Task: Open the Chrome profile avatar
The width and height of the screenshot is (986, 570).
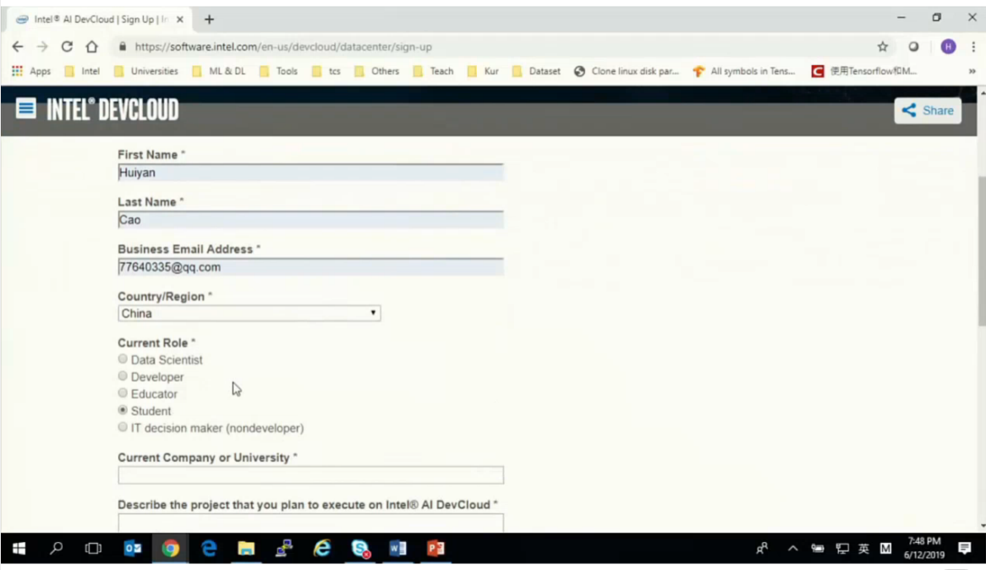Action: 948,47
